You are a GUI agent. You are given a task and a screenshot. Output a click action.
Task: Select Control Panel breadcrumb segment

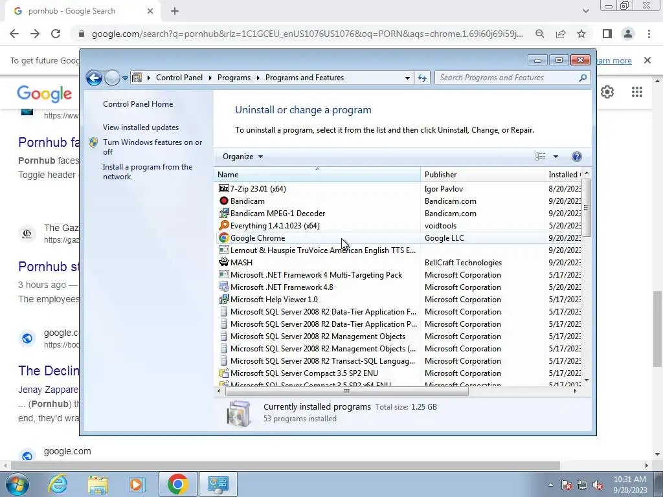click(x=179, y=78)
